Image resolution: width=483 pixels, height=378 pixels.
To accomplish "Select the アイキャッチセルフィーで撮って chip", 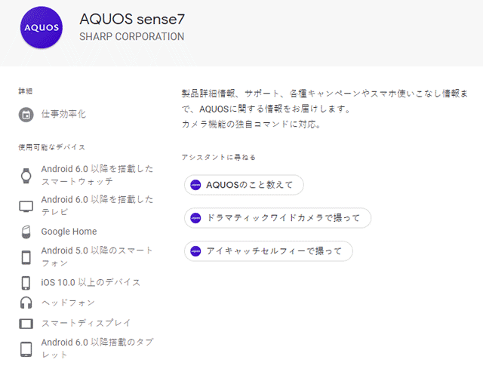I will click(269, 251).
